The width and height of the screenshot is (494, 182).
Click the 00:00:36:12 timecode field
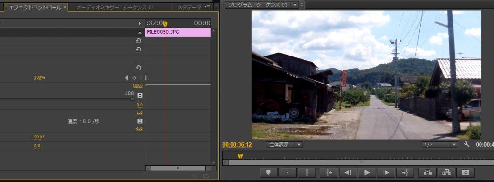click(x=237, y=145)
